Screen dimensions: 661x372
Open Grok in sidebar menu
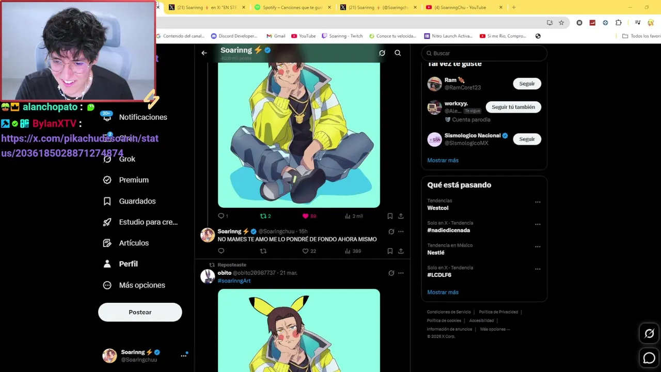119,159
